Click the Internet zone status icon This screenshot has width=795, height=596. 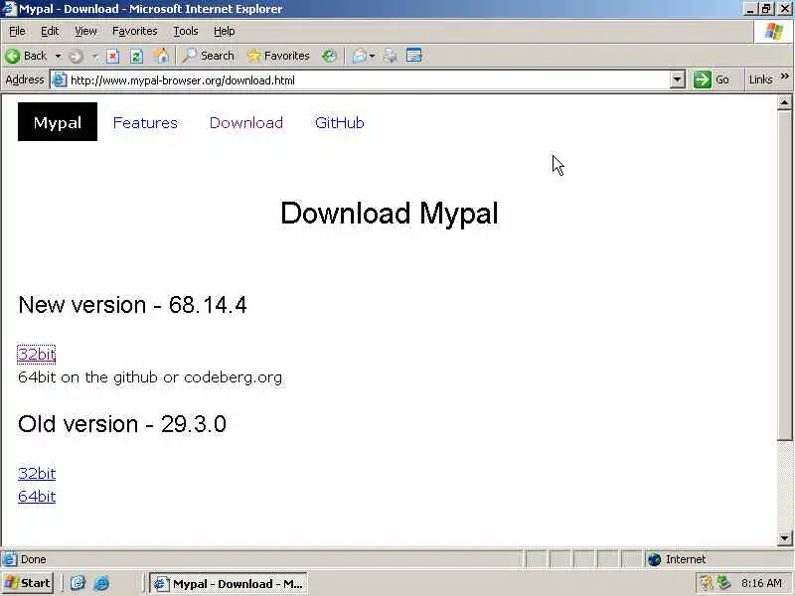pos(655,559)
